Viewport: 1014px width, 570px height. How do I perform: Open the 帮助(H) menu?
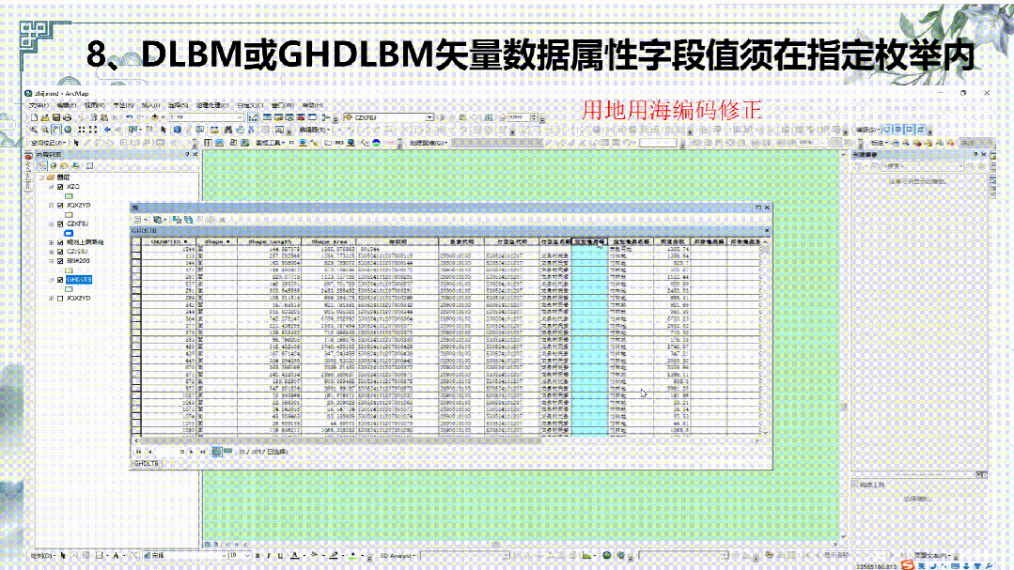[312, 105]
